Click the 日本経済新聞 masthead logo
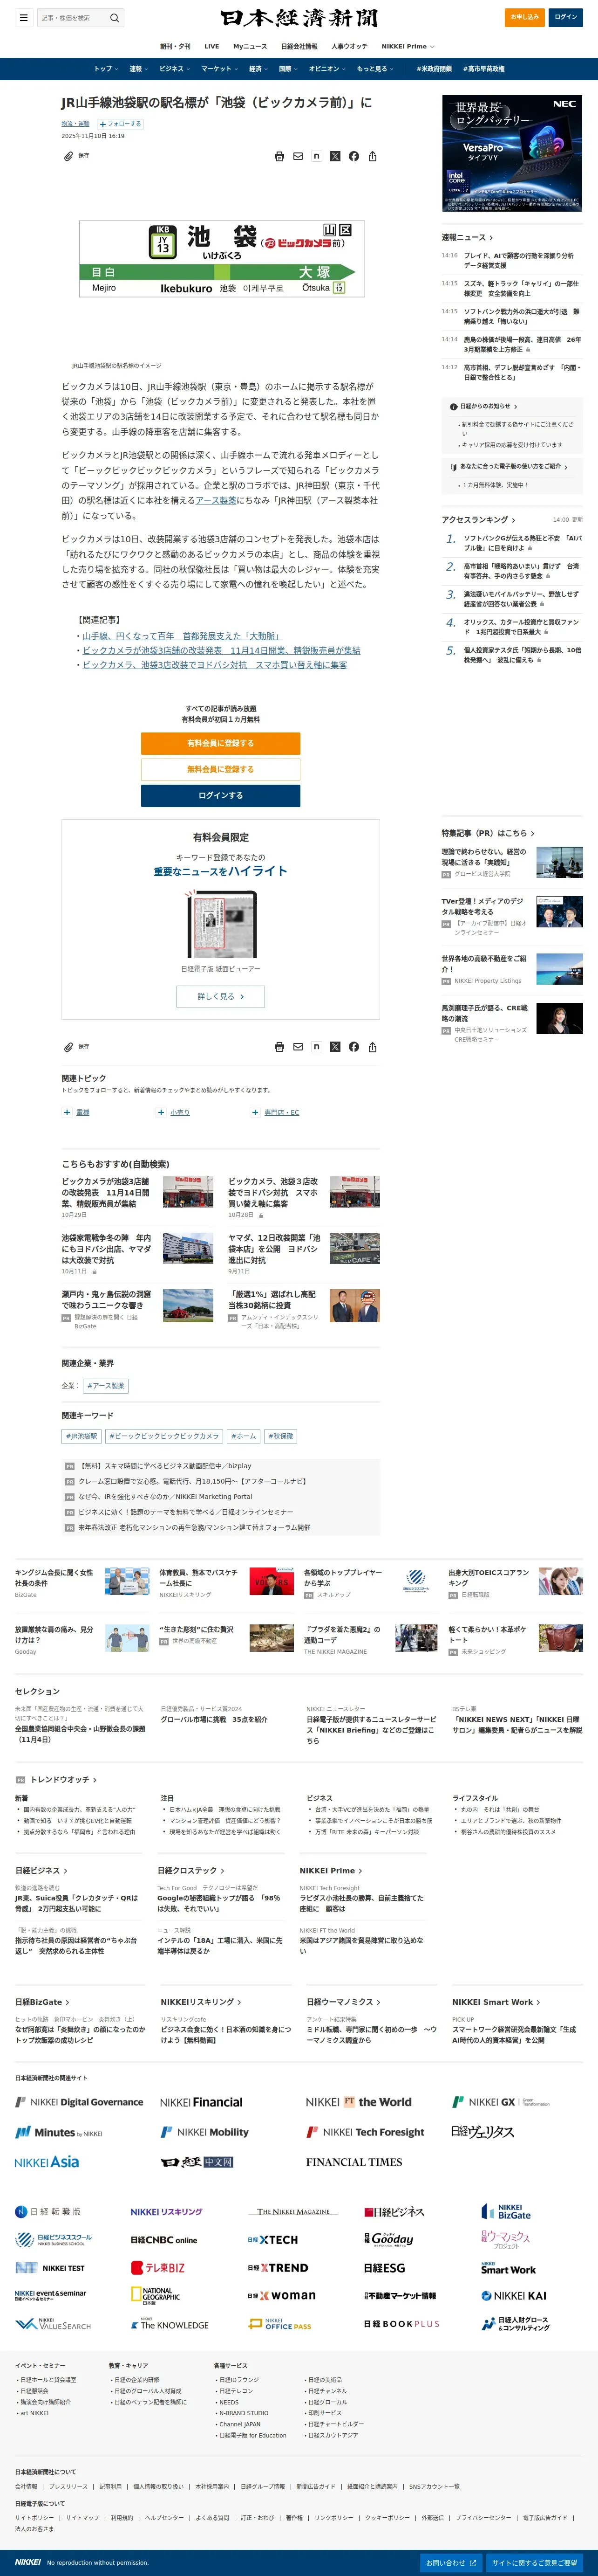 click(x=299, y=18)
